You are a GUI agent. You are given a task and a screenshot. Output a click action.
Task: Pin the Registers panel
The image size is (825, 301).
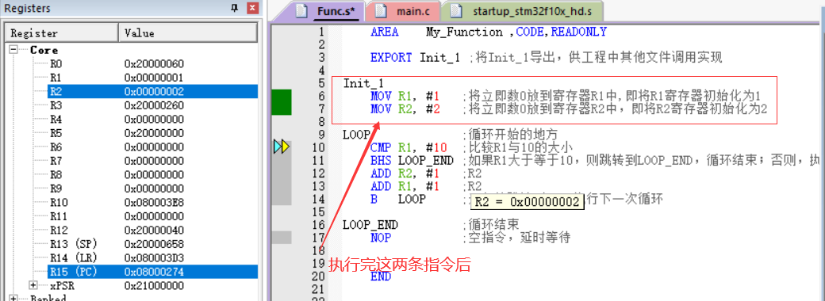235,8
